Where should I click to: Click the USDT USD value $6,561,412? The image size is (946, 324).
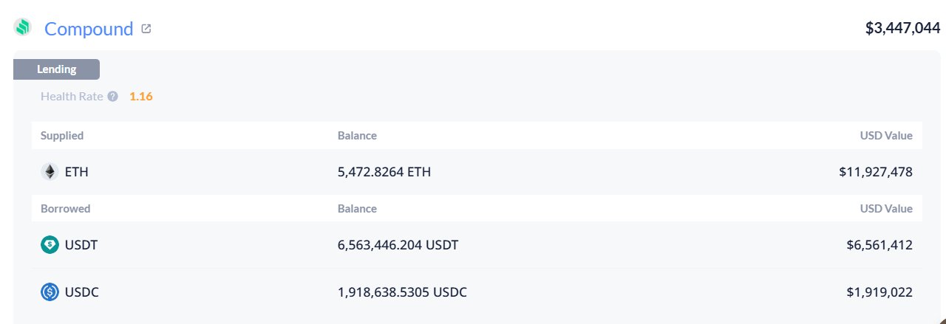click(879, 245)
